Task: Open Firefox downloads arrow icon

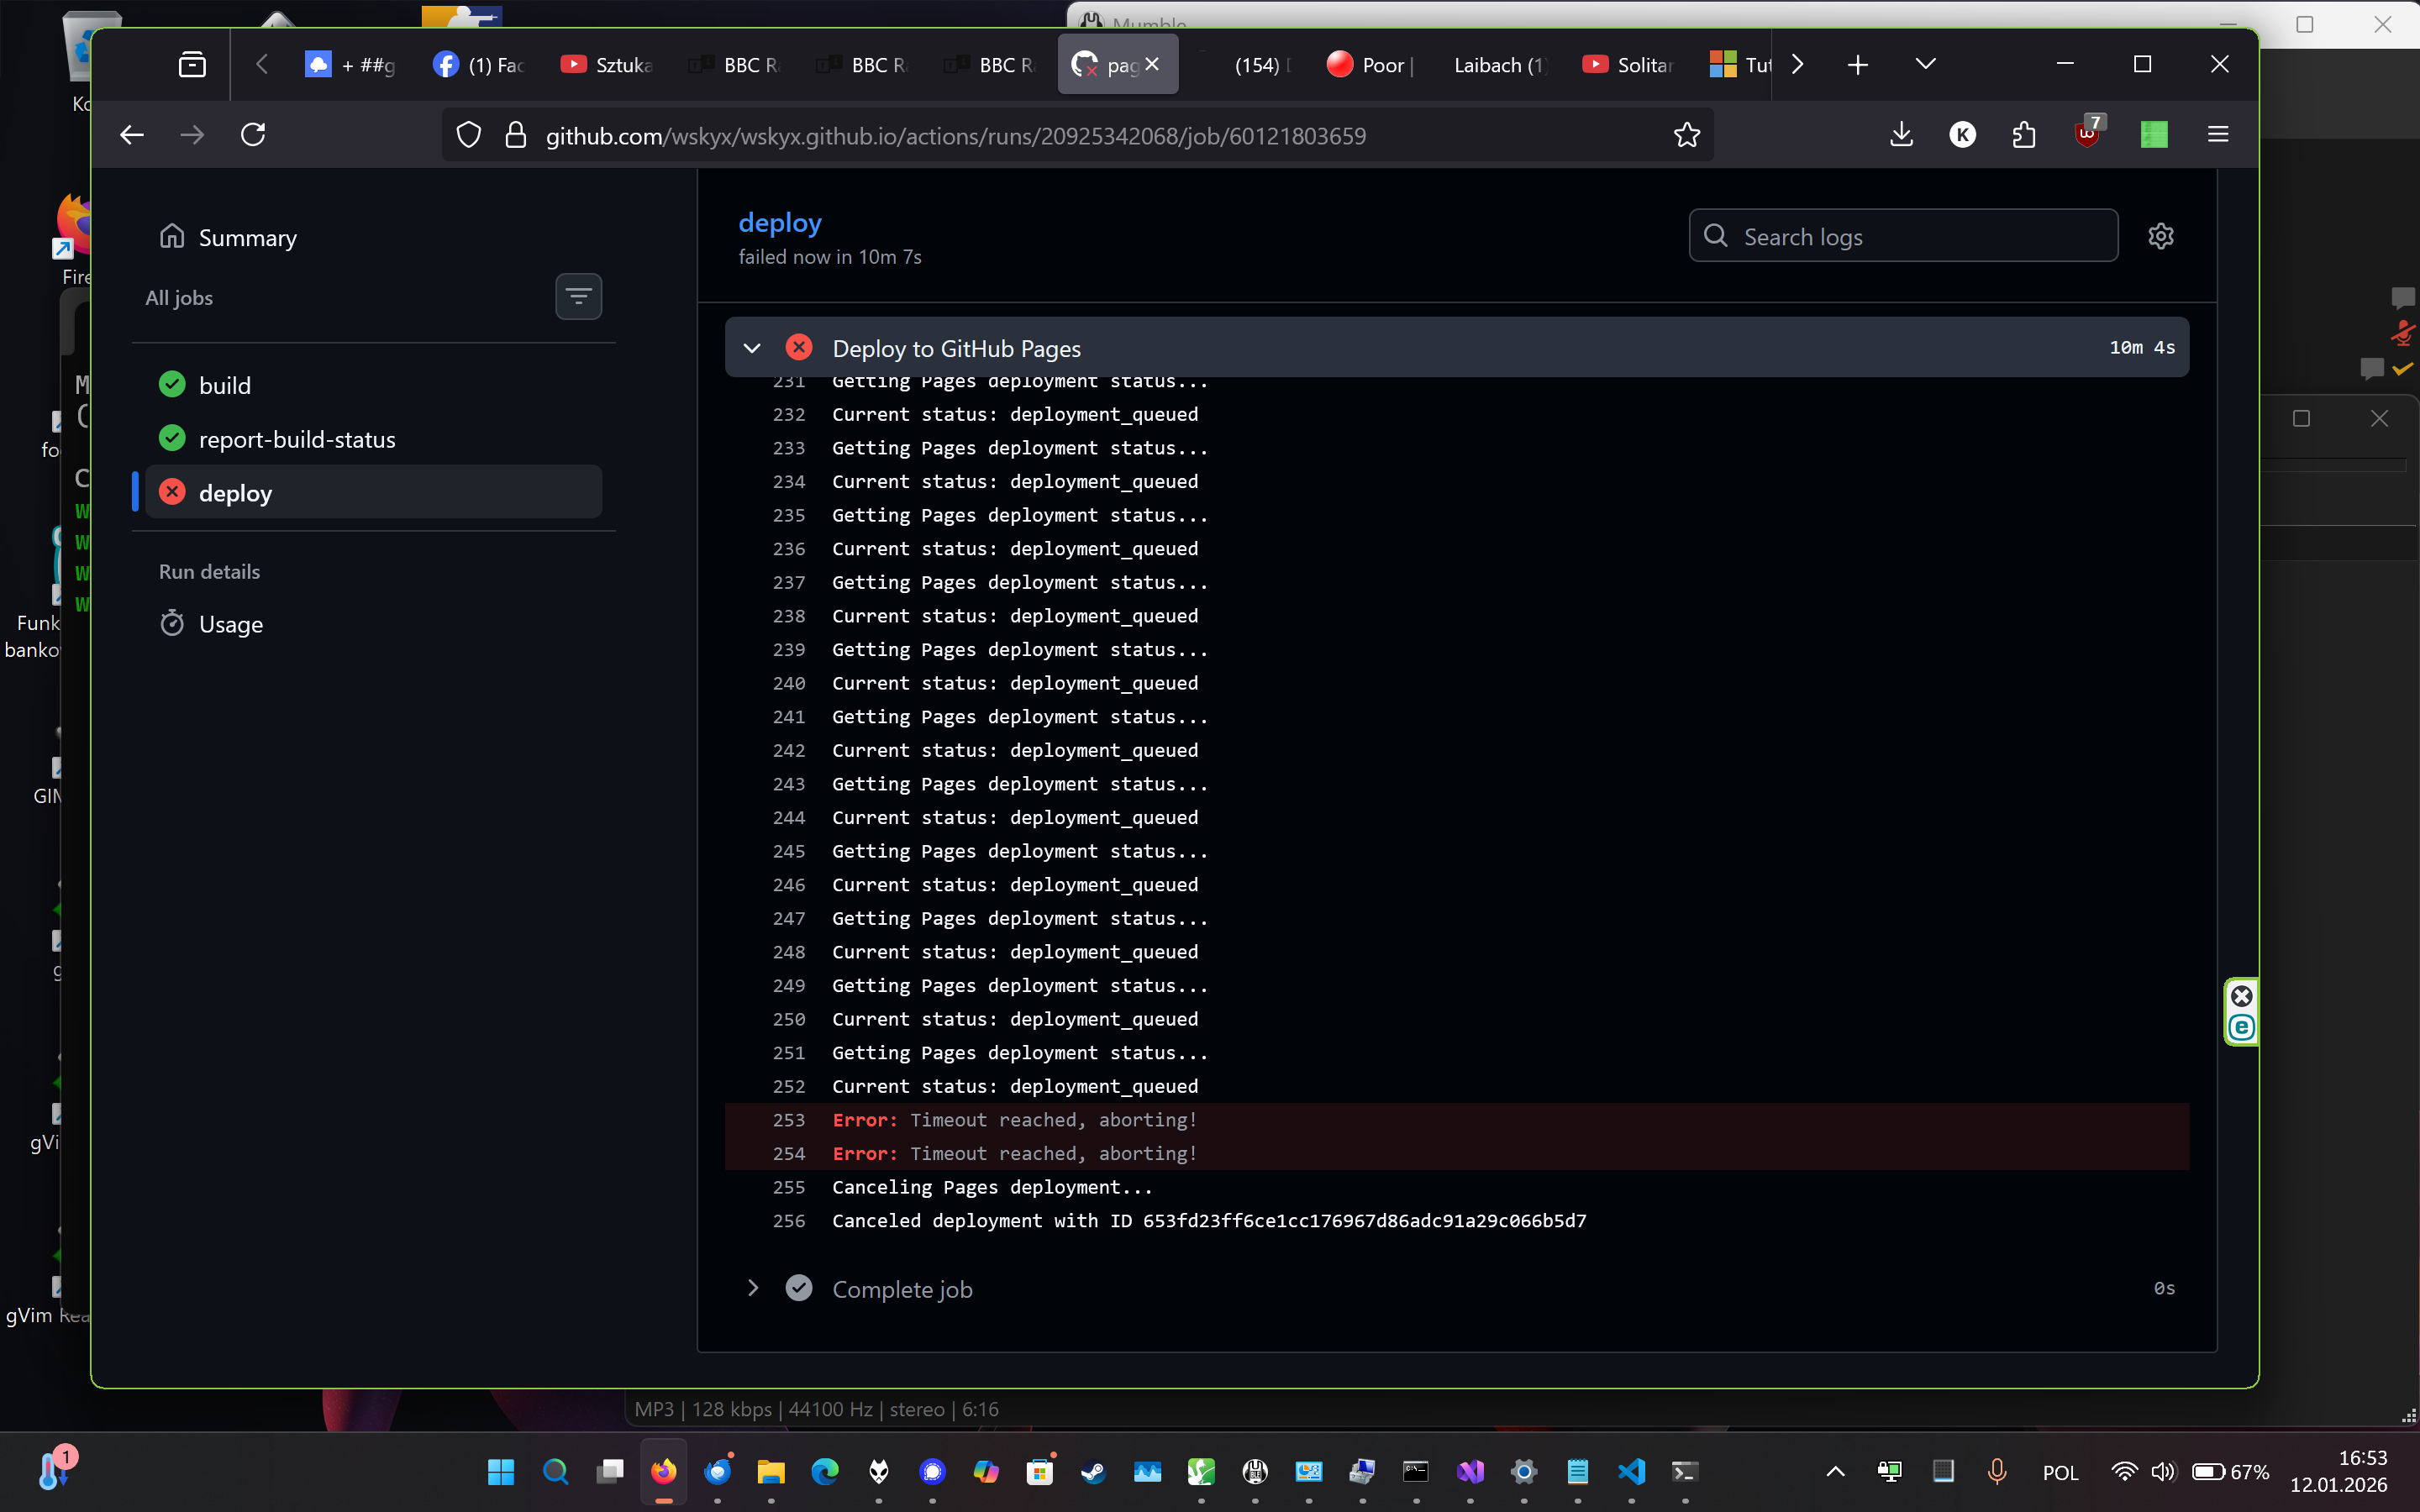Action: point(1901,135)
